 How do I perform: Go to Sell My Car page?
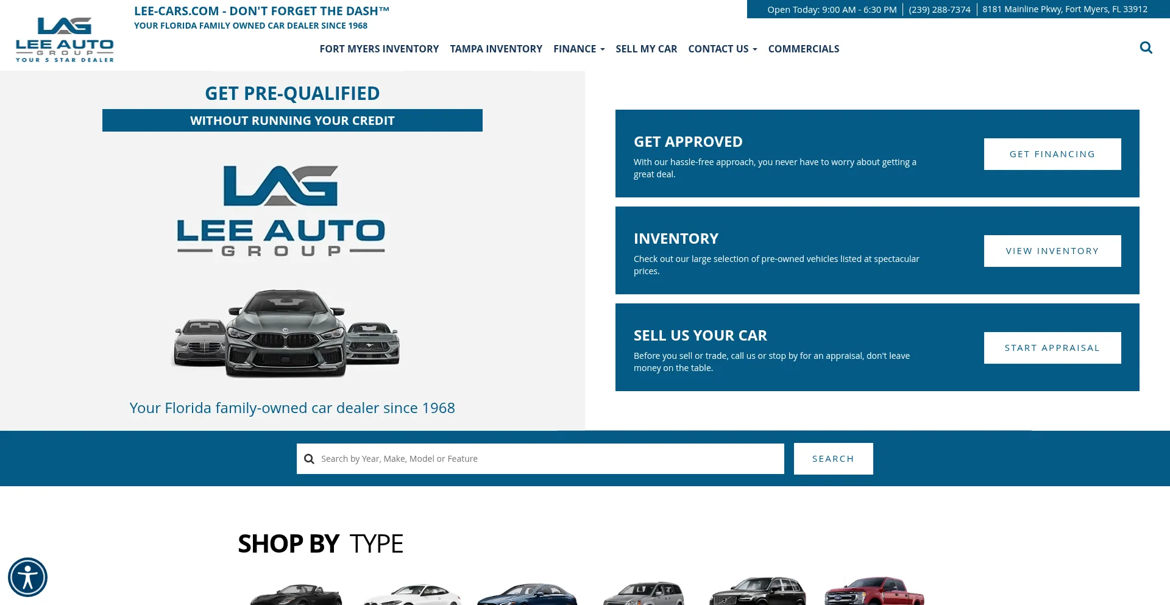646,49
